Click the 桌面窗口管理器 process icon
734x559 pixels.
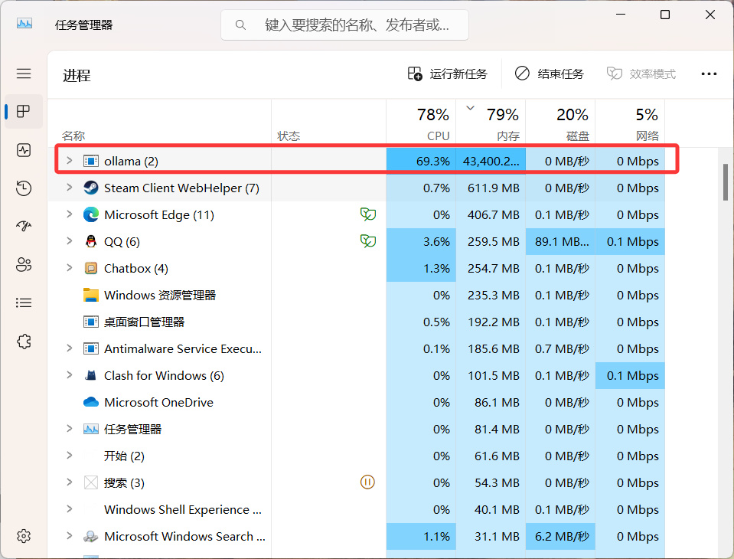click(91, 322)
